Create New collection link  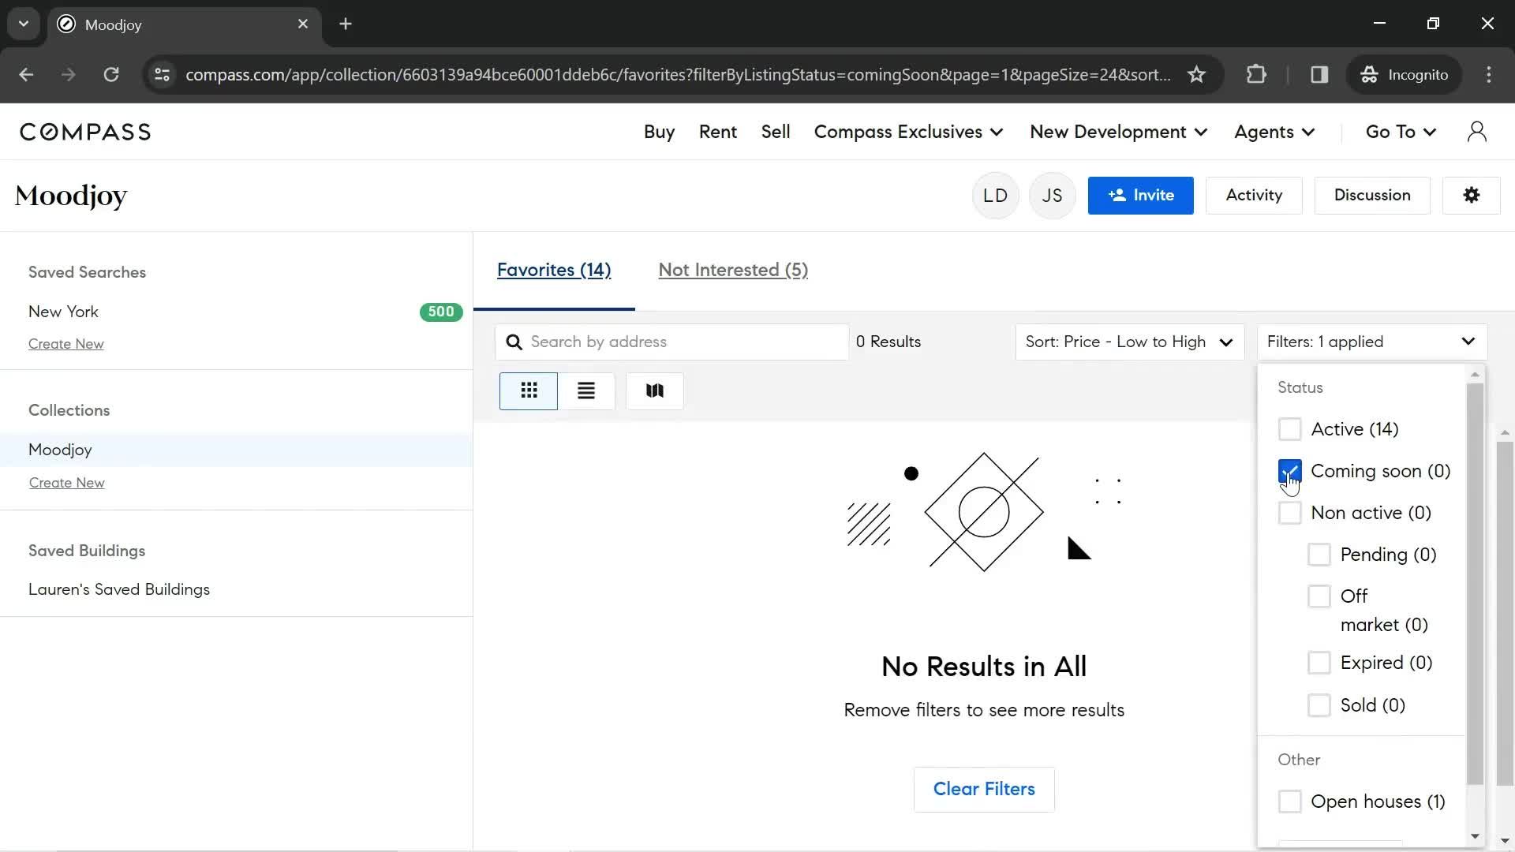pos(67,483)
